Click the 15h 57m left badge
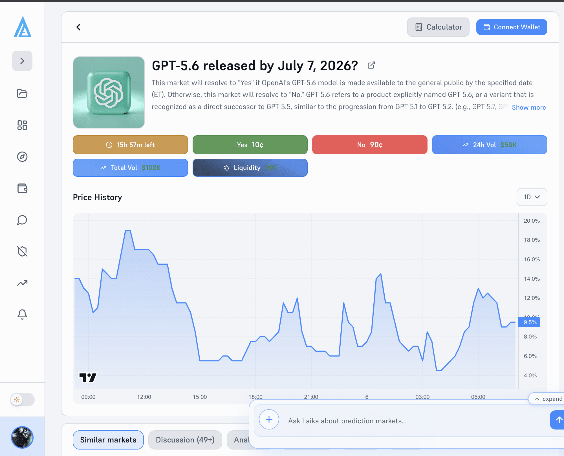The width and height of the screenshot is (564, 456). 130,145
